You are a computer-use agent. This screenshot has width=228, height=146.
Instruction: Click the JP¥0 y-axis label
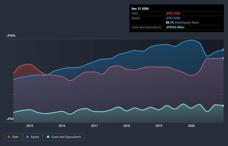coord(10,119)
